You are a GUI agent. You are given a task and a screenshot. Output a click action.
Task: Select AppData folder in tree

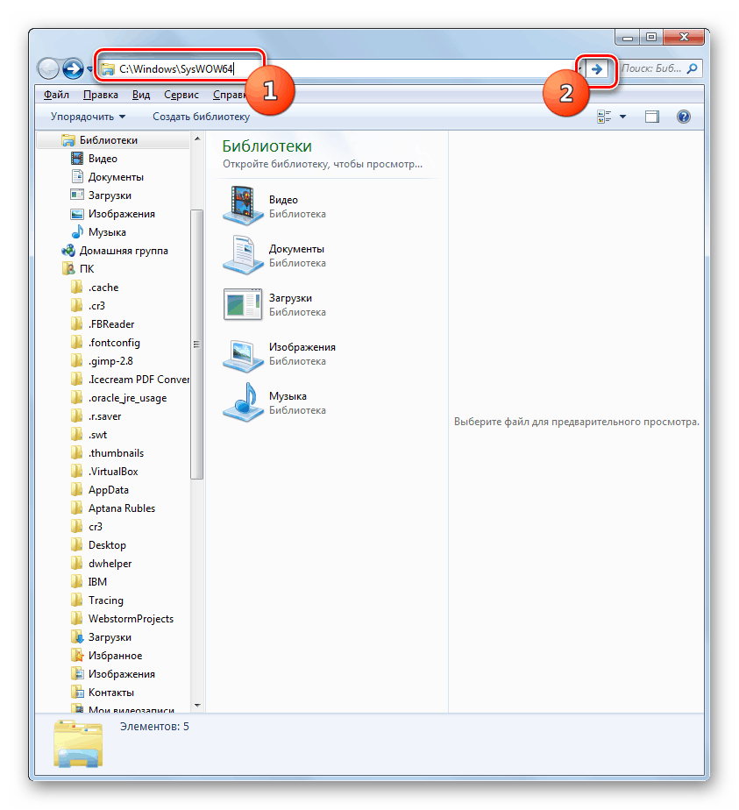tap(109, 490)
